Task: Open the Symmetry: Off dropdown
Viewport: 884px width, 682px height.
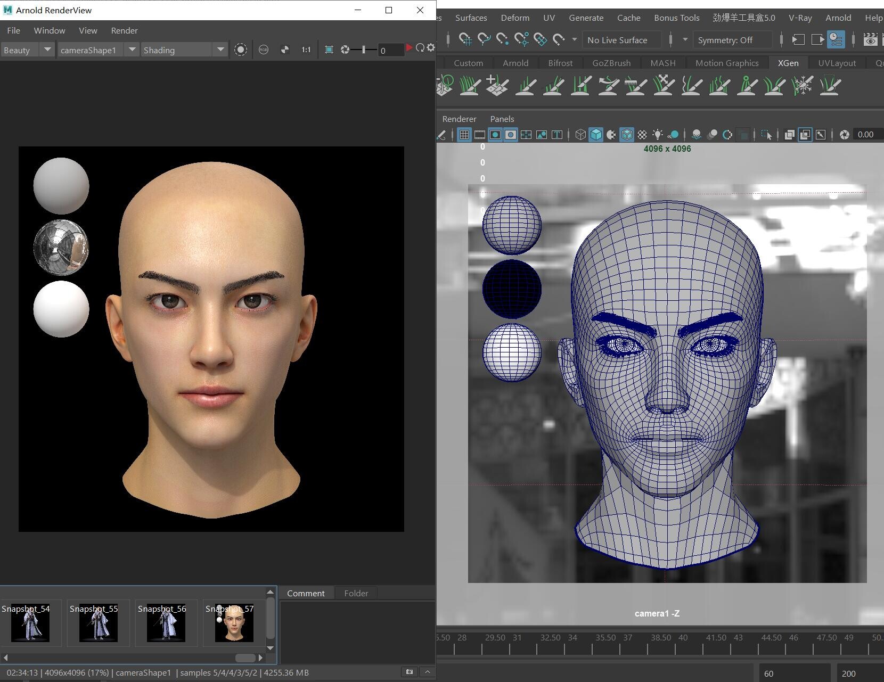Action: point(732,40)
